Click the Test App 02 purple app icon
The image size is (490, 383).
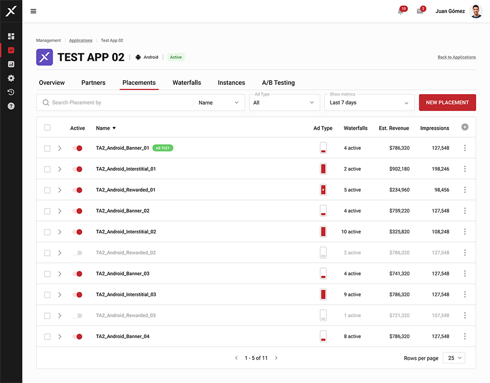[44, 57]
